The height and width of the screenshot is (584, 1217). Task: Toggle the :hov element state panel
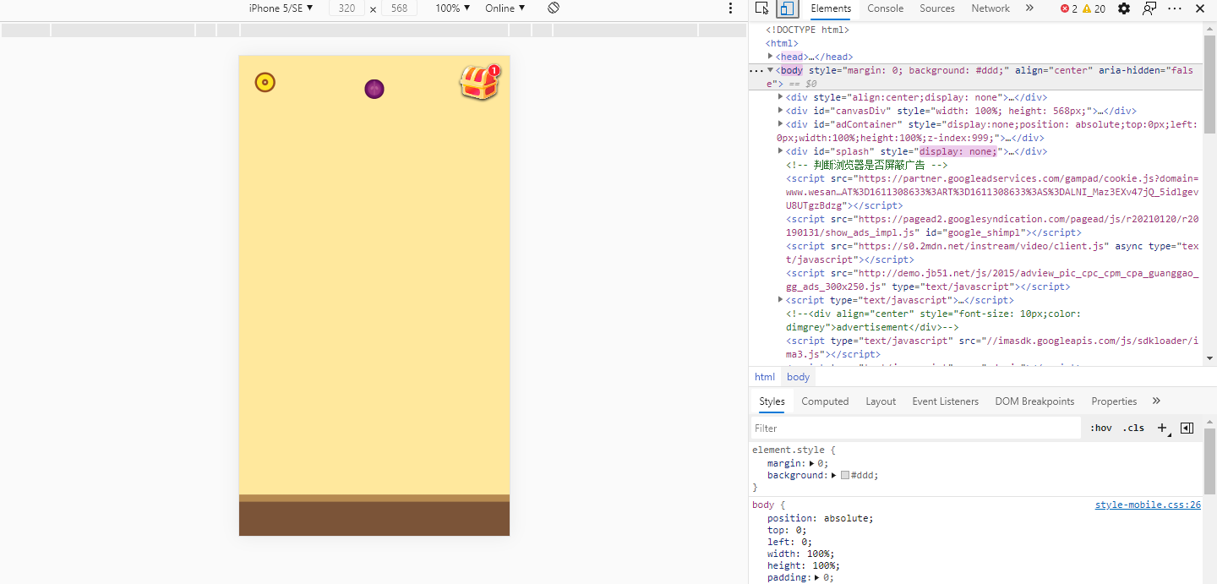pyautogui.click(x=1101, y=428)
